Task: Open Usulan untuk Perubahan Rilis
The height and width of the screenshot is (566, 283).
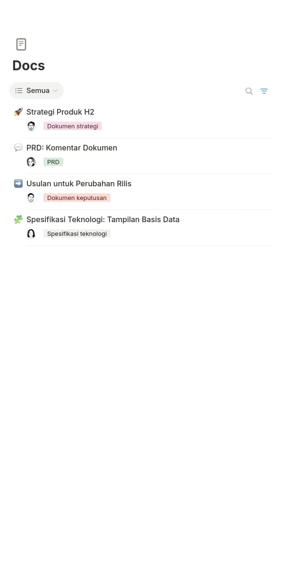Action: pos(79,183)
